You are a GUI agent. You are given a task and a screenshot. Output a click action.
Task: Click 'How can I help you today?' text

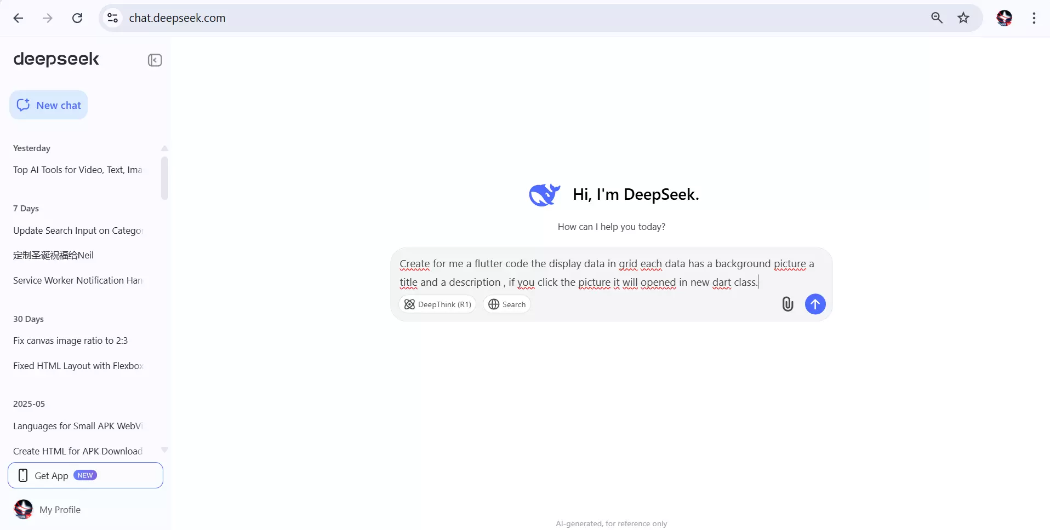pyautogui.click(x=612, y=227)
